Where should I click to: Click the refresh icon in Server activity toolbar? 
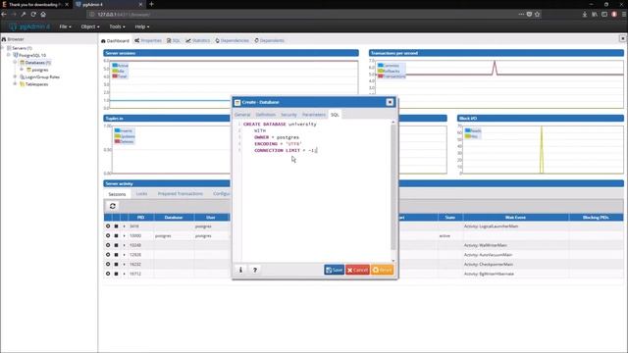click(113, 206)
